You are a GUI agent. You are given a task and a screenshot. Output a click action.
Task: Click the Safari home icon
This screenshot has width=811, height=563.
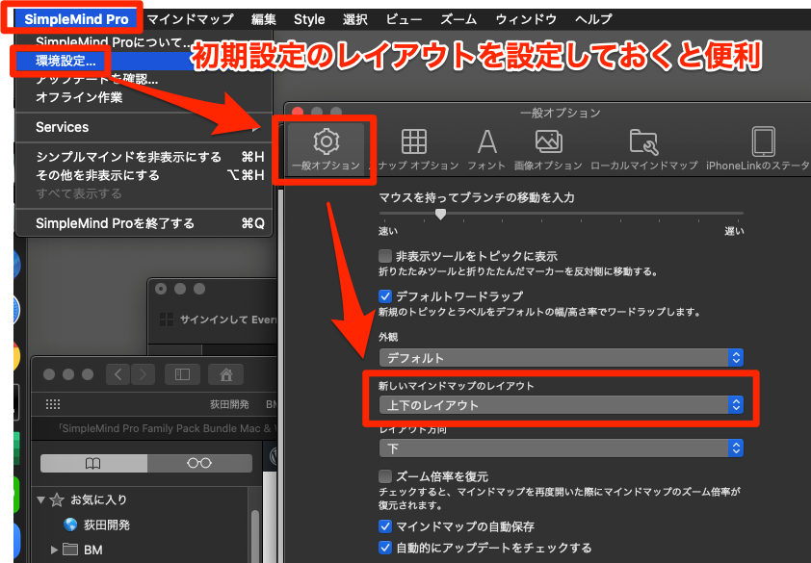coord(227,374)
